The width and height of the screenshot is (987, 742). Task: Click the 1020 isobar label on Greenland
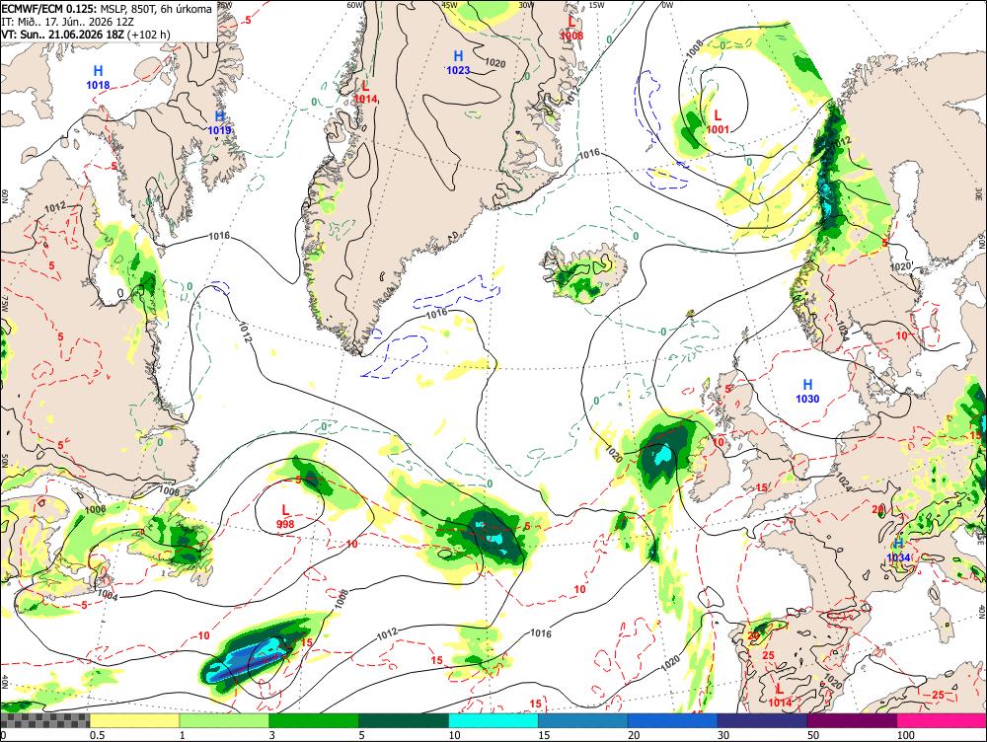495,63
